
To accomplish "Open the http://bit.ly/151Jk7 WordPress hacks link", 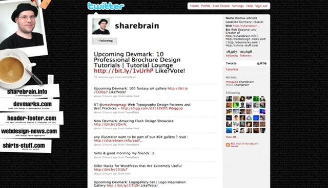I will tap(111, 170).
